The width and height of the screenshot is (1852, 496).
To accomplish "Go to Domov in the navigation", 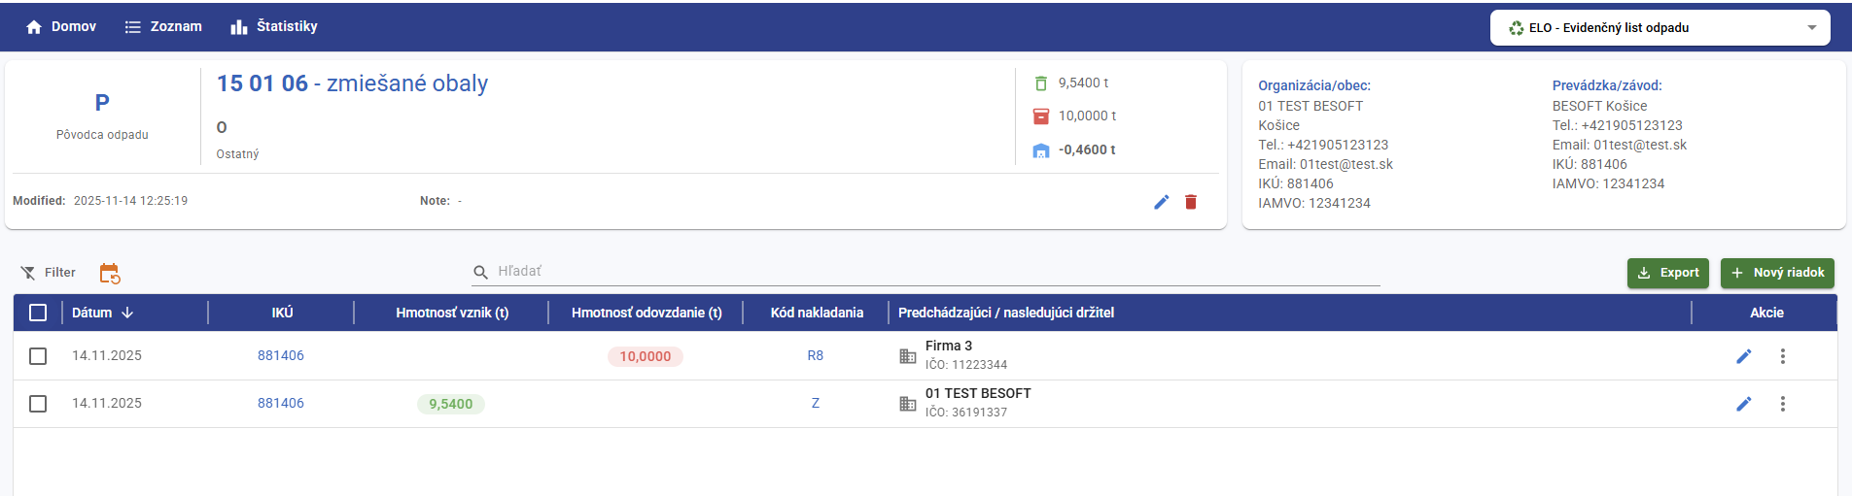I will [x=61, y=26].
